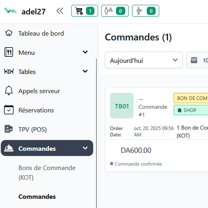Click the home icon for Tableau de bord
The image size is (208, 208).
point(9,33)
